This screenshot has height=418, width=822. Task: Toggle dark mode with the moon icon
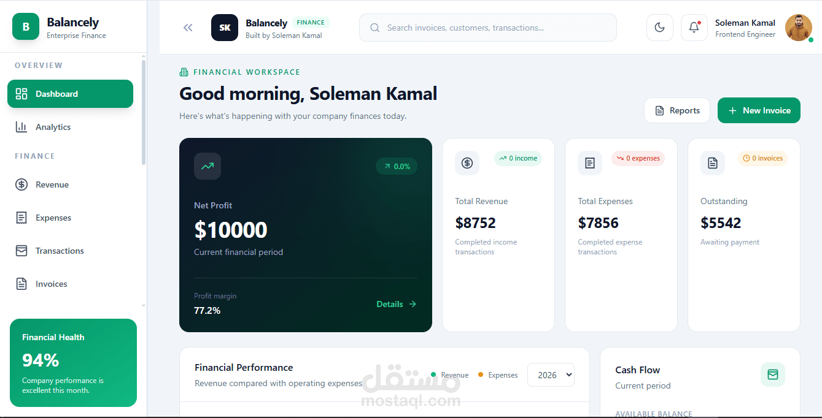[x=660, y=28]
